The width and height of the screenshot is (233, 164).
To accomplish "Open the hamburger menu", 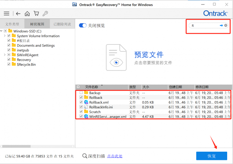I will tap(7, 14).
